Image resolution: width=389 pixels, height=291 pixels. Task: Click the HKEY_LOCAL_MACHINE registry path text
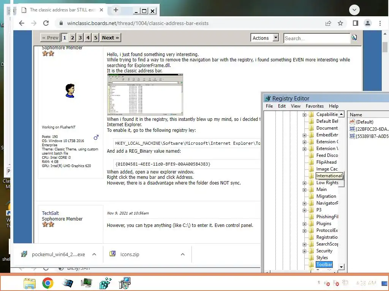(188, 143)
